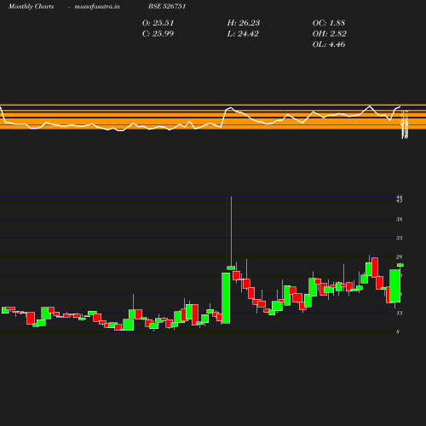Viewport: 426px width, 426px height.
Task: Click the price axis label 33
Action: (x=400, y=238)
